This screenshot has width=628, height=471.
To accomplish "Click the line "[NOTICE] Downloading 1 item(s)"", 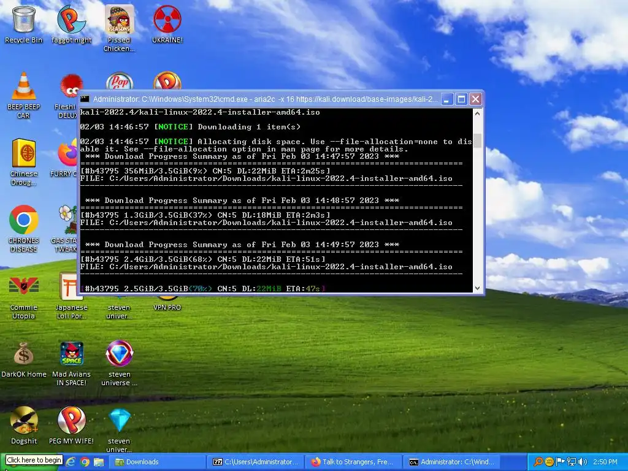I will tap(190, 127).
